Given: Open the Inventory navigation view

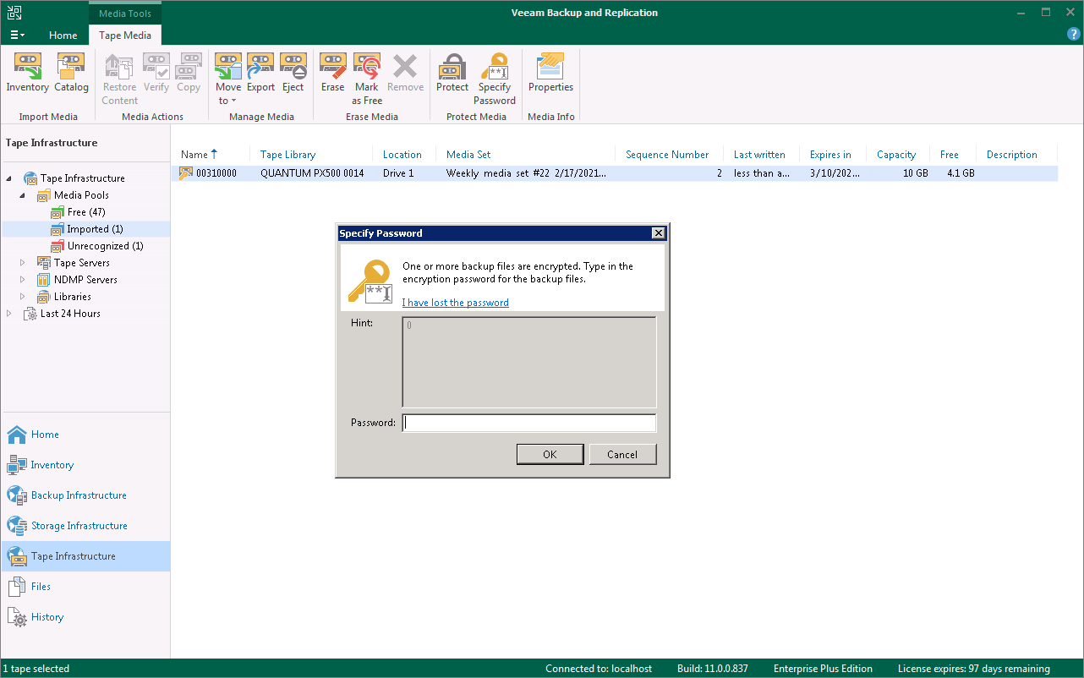Looking at the screenshot, I should click(x=85, y=465).
